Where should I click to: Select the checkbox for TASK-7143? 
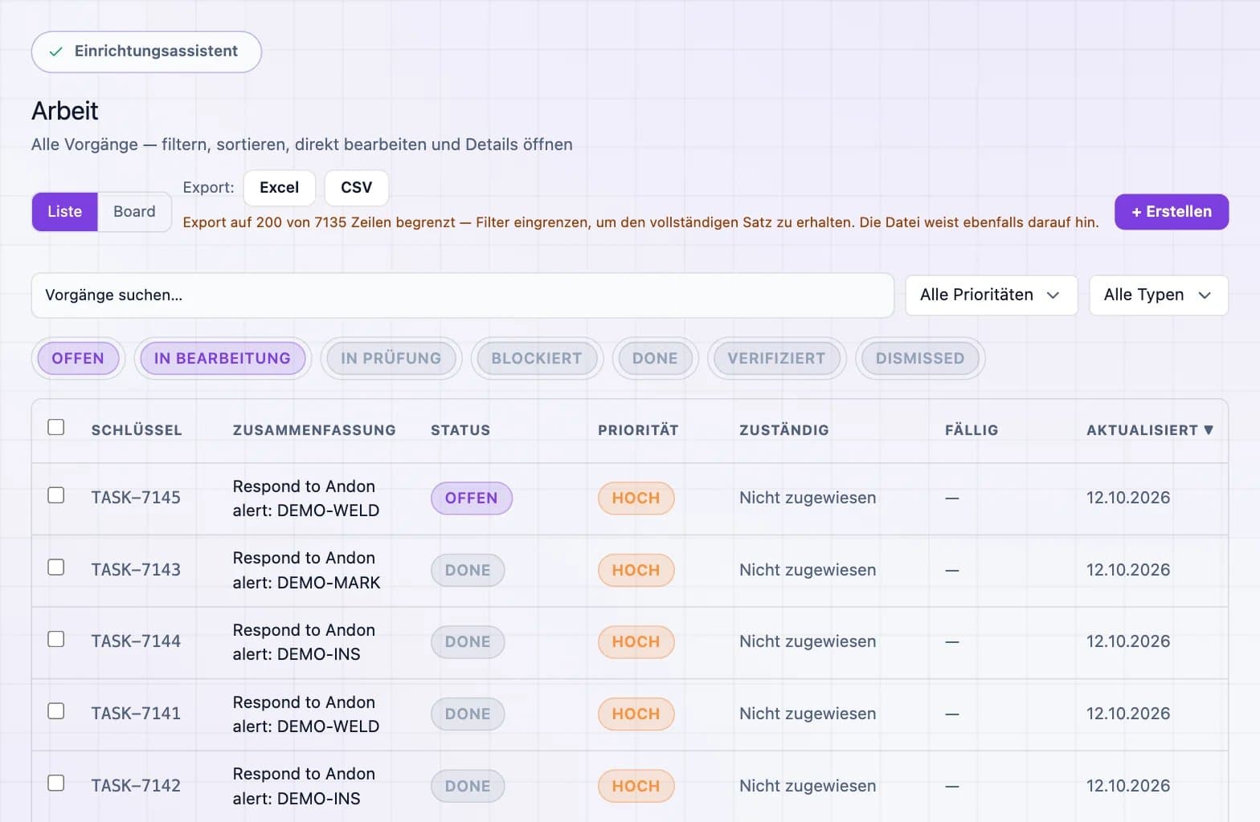(x=55, y=568)
